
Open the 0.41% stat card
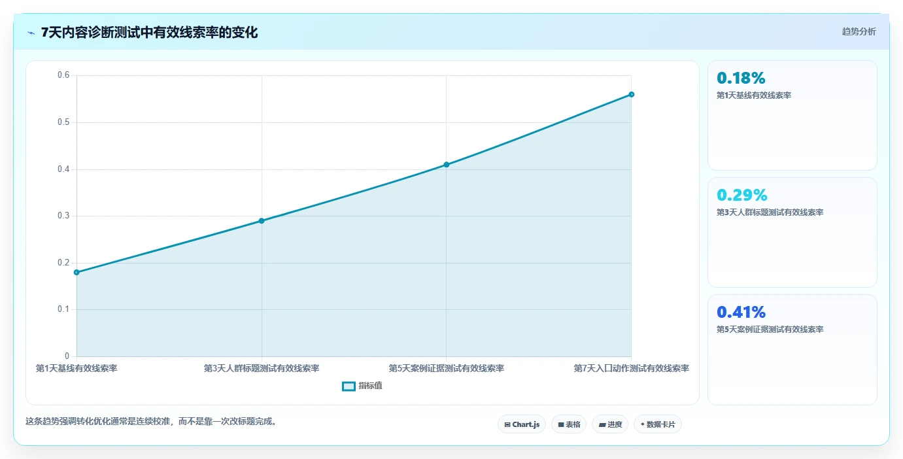(792, 349)
